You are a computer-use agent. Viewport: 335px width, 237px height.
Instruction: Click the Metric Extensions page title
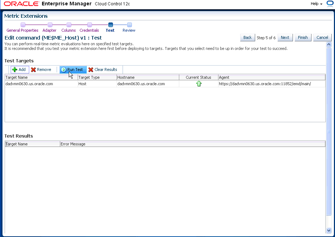pos(26,16)
